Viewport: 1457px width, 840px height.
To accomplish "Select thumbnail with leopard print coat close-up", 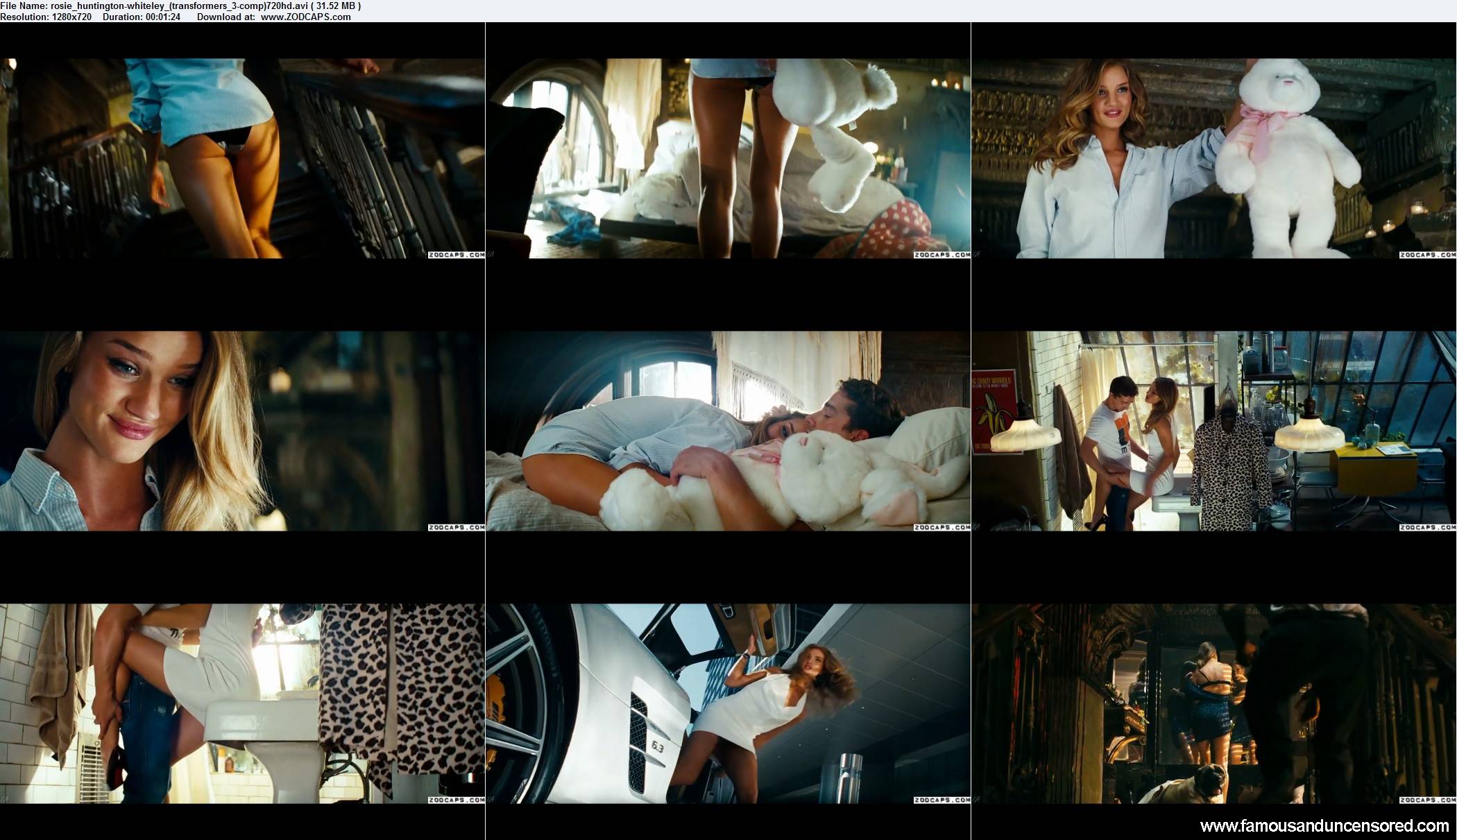I will pyautogui.click(x=242, y=703).
